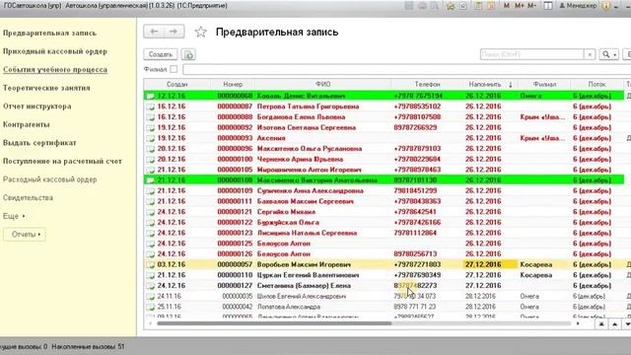Toggle the Филиал filter checkbox
Screen dimensions: 631x355
(x=174, y=69)
